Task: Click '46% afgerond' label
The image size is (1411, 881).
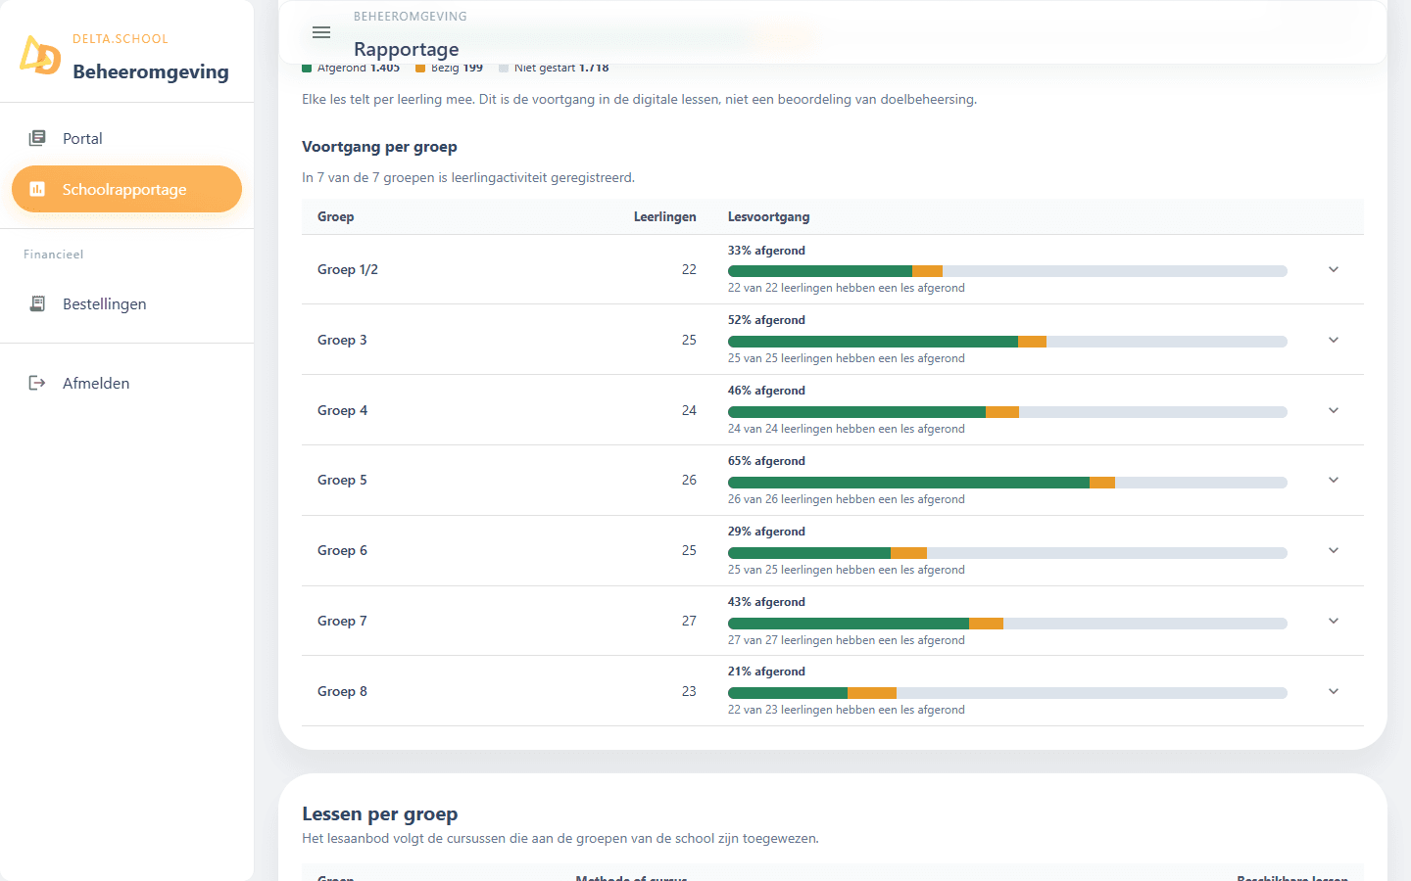Action: pyautogui.click(x=766, y=391)
